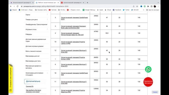Viewport: 169px width, 95px height.
Task: Open the Google Таблицы bookmark
Action: click(89, 10)
